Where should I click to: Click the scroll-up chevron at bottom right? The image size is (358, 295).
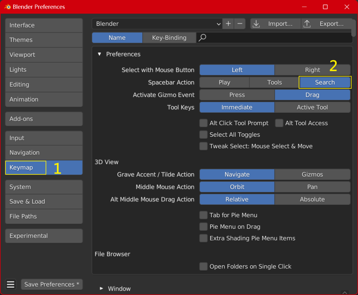coord(345,292)
